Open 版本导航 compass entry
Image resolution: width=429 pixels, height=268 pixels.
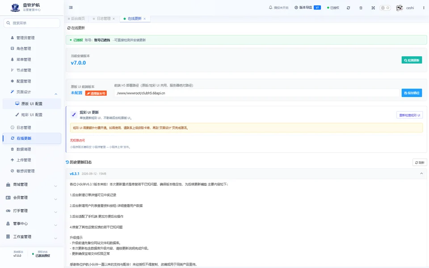point(303,8)
